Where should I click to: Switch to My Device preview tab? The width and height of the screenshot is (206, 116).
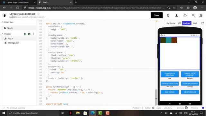click(171, 23)
